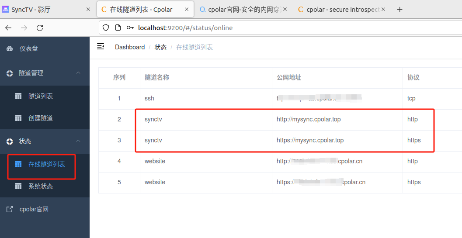Close the SyncTV - 影厅 tab
The width and height of the screenshot is (462, 238).
[88, 10]
